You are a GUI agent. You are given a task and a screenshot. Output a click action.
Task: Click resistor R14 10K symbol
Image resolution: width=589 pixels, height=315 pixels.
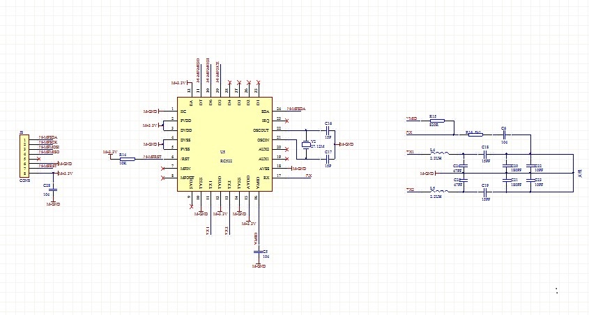click(x=123, y=159)
